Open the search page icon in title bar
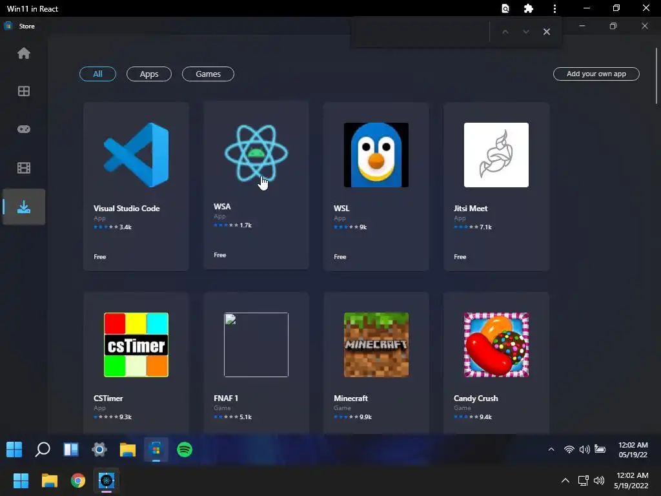Image resolution: width=661 pixels, height=496 pixels. 505,8
